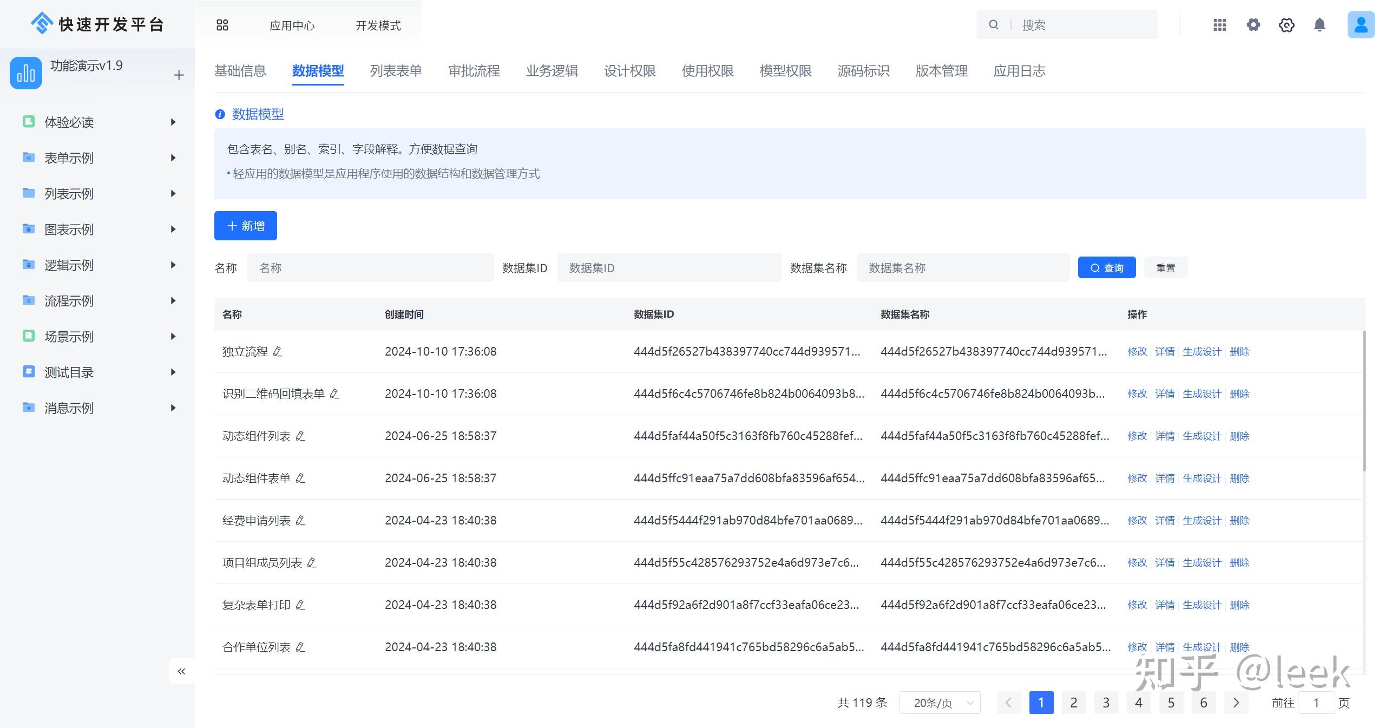Click the edit pencil beside 动态组件表单
Screen dimensions: 1385x728
coord(300,478)
